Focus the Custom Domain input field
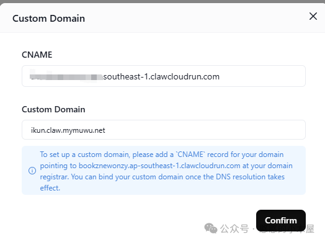This screenshot has width=325, height=242. point(164,130)
